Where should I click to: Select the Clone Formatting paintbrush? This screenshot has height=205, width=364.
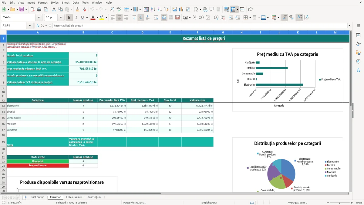(78, 9)
